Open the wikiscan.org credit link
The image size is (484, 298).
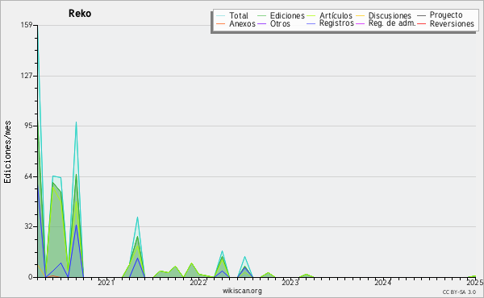pyautogui.click(x=242, y=291)
